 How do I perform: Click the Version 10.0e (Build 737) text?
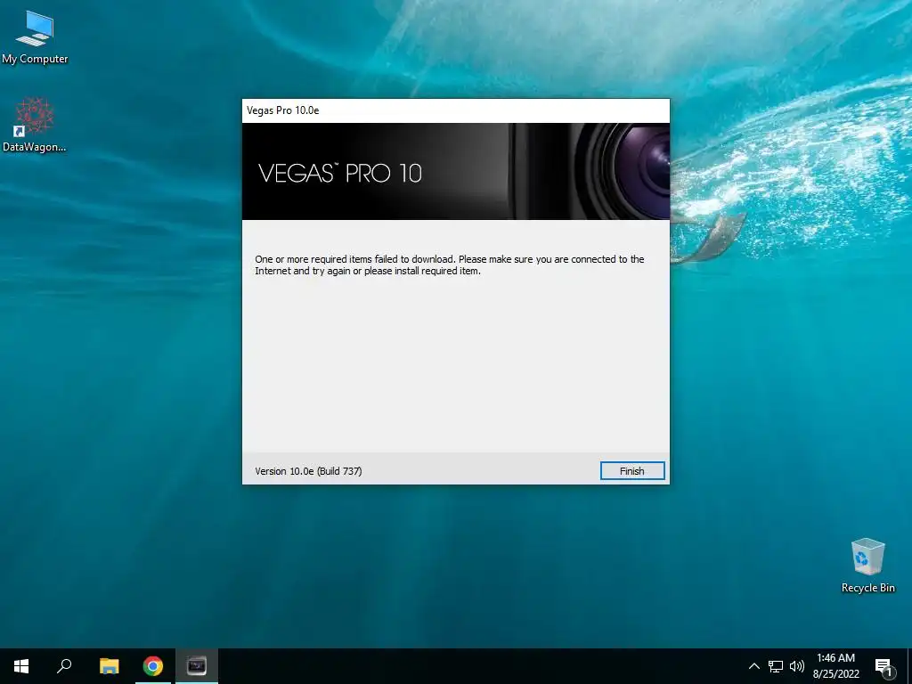click(x=308, y=471)
